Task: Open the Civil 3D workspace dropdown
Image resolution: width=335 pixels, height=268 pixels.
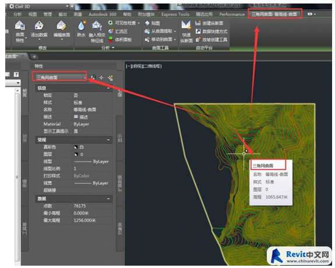Action: pos(67,6)
